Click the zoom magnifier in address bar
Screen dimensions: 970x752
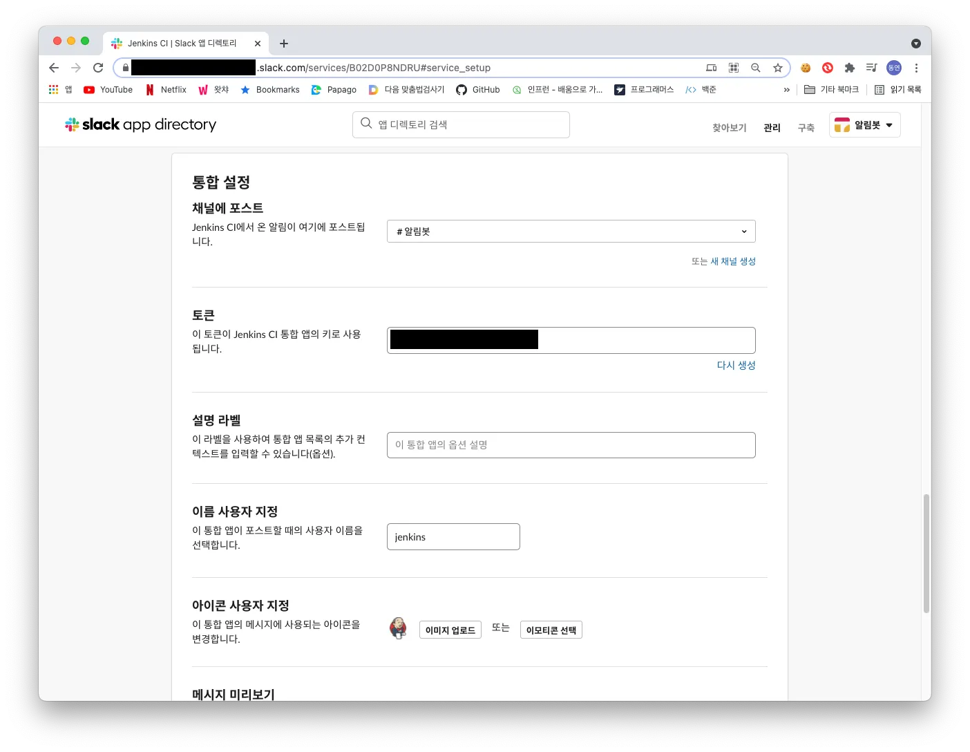(756, 68)
